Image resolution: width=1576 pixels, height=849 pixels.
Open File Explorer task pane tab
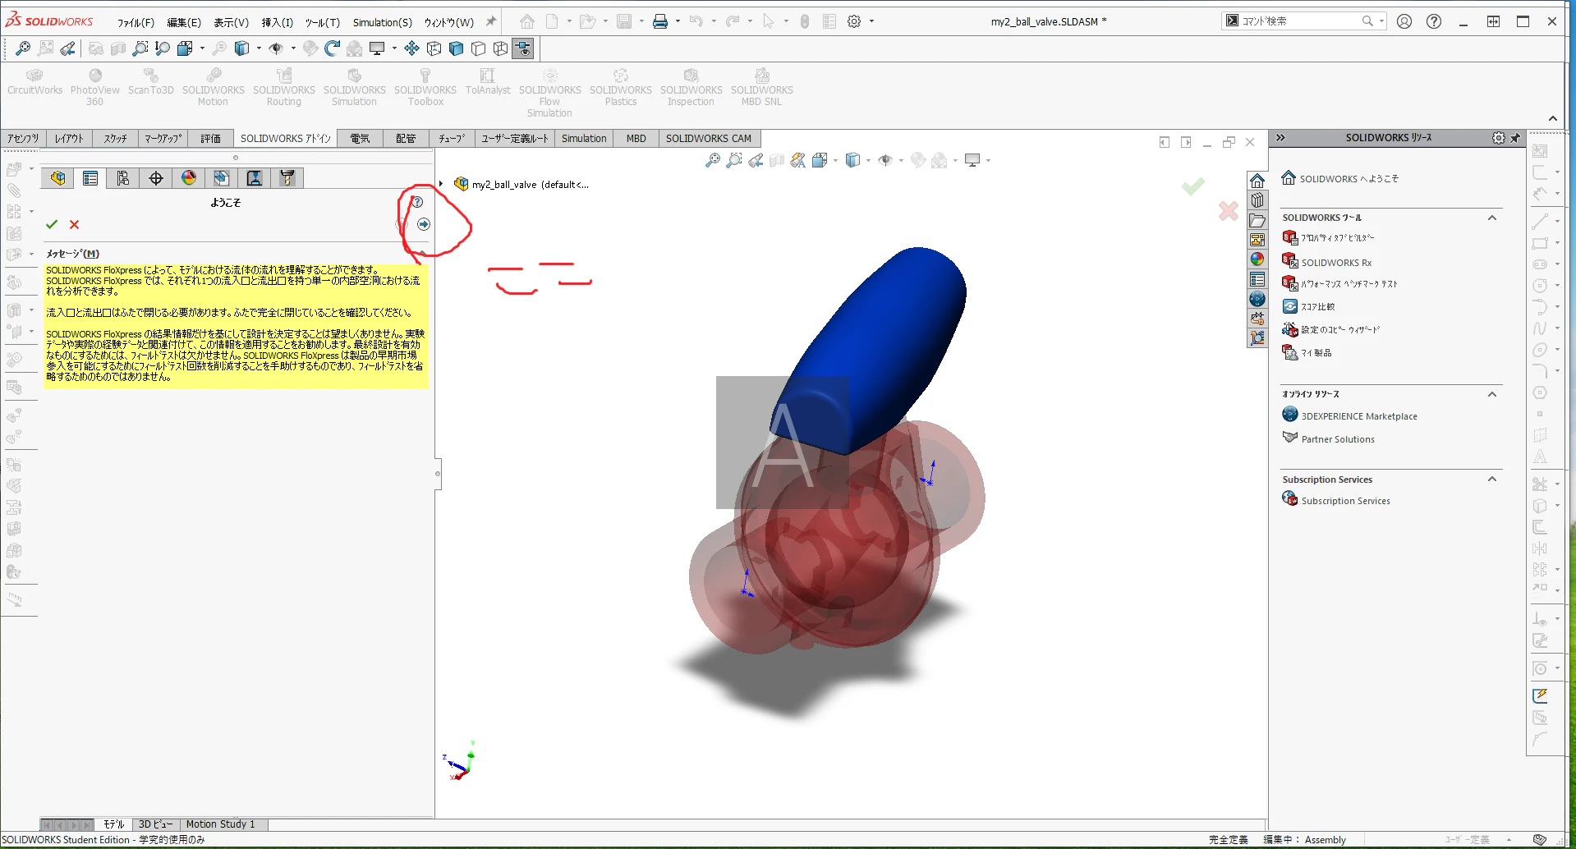tap(1257, 220)
